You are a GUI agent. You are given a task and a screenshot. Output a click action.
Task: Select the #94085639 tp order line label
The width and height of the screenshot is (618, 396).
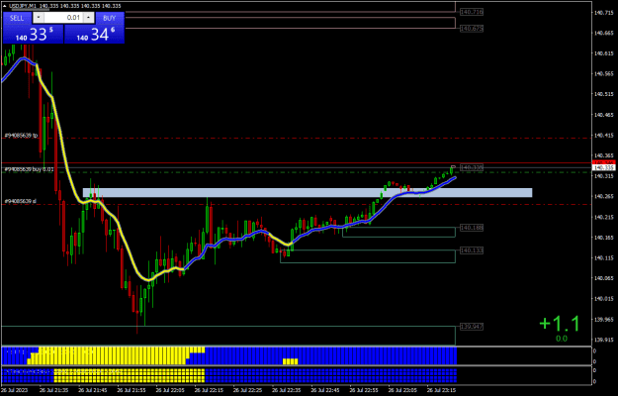[21, 136]
